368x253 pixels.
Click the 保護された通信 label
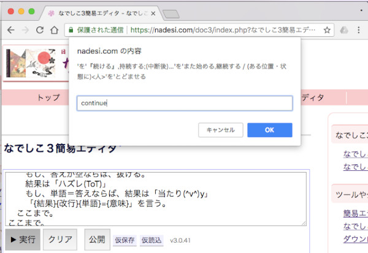coord(100,30)
